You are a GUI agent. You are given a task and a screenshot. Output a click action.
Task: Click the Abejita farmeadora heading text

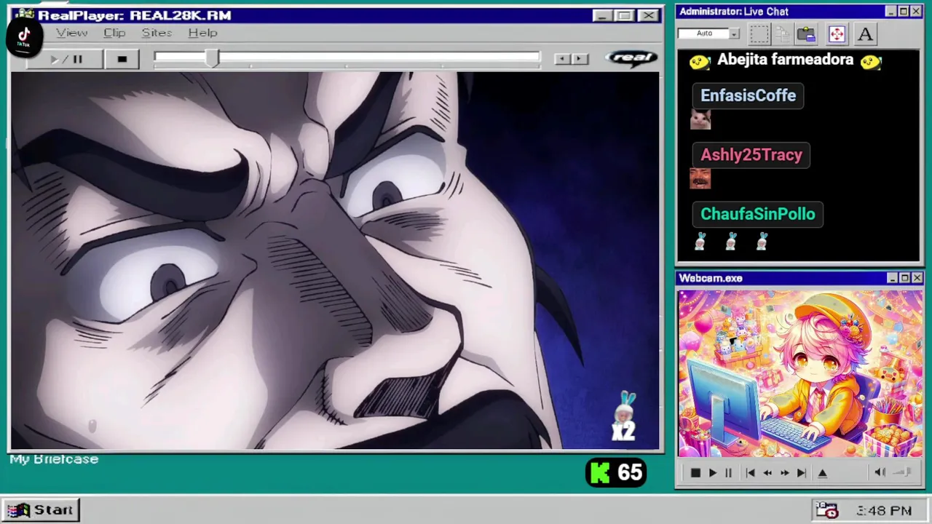(x=785, y=60)
